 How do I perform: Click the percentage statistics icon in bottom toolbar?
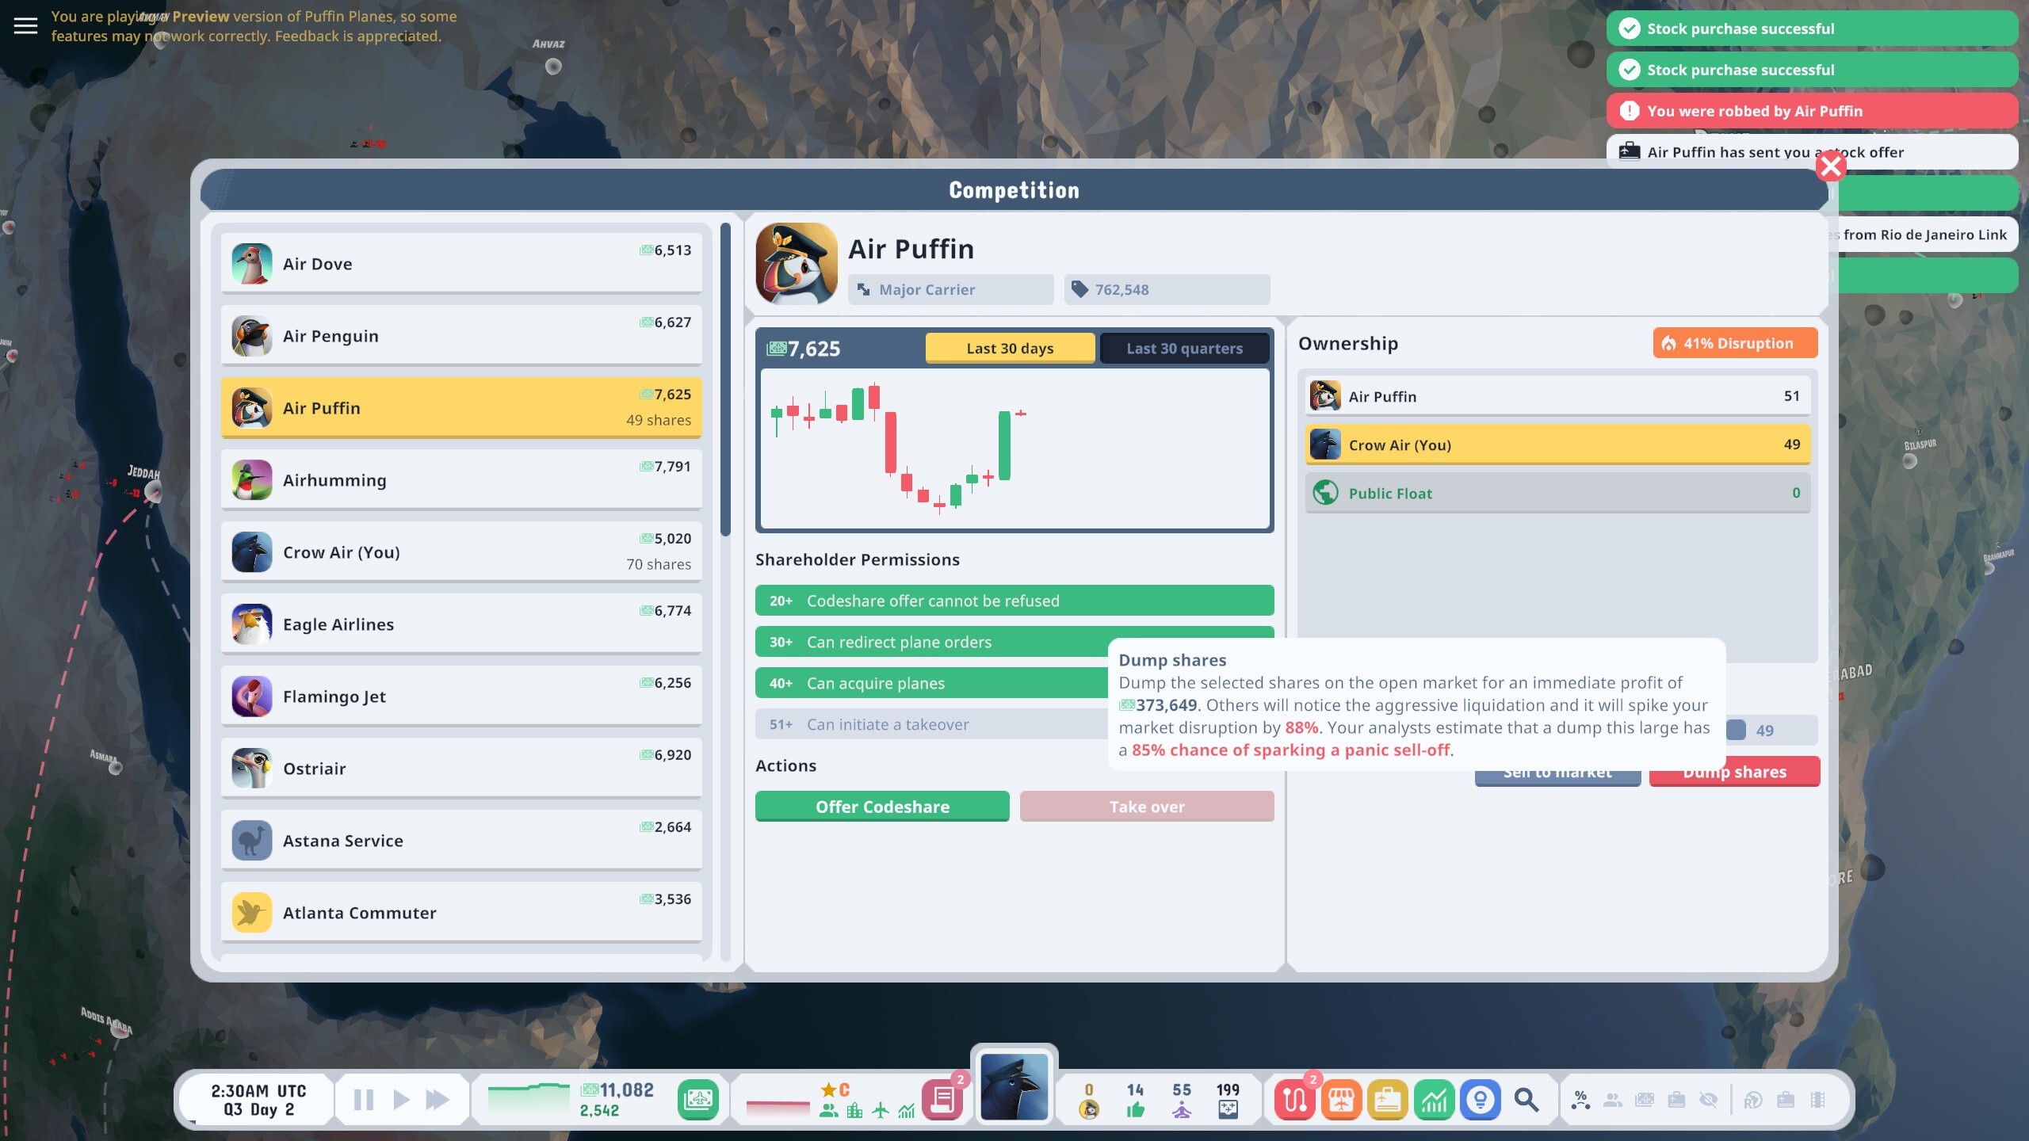[x=1581, y=1099]
